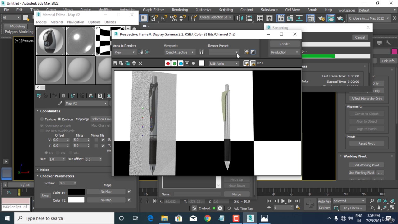Image resolution: width=398 pixels, height=224 pixels.
Task: Click the Edit Region hand icon
Action: tap(141, 52)
